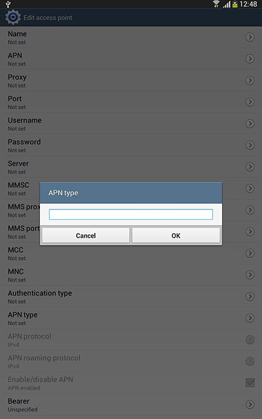Cancel the APN type dialog

86,236
